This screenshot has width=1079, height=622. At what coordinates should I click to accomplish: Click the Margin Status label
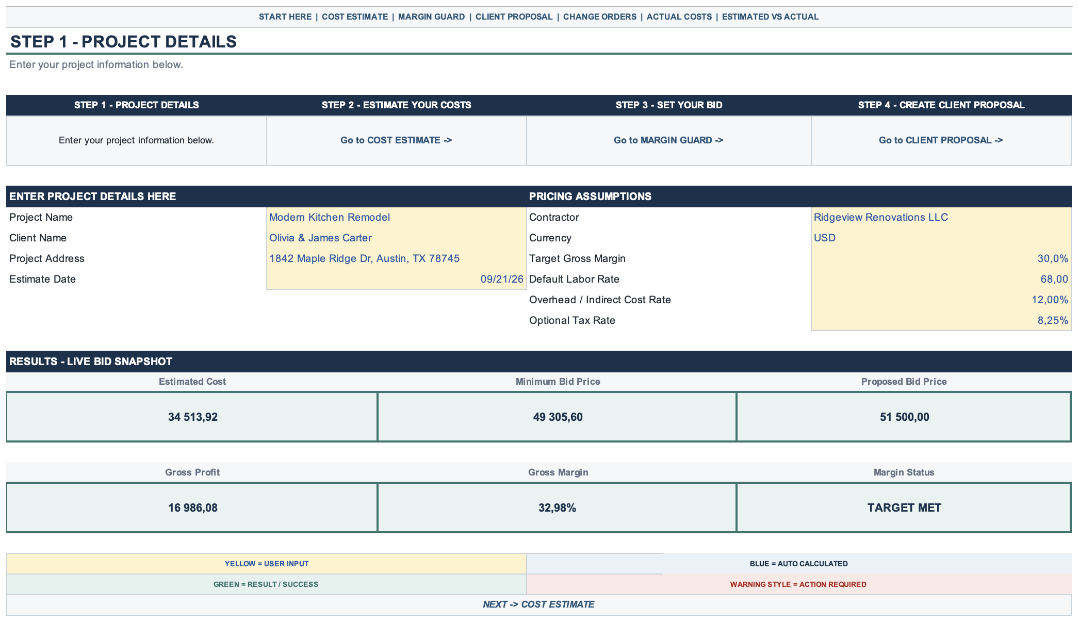tap(904, 472)
